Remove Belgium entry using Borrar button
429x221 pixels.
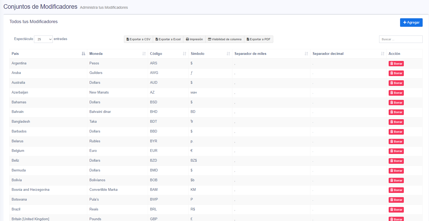pos(396,151)
